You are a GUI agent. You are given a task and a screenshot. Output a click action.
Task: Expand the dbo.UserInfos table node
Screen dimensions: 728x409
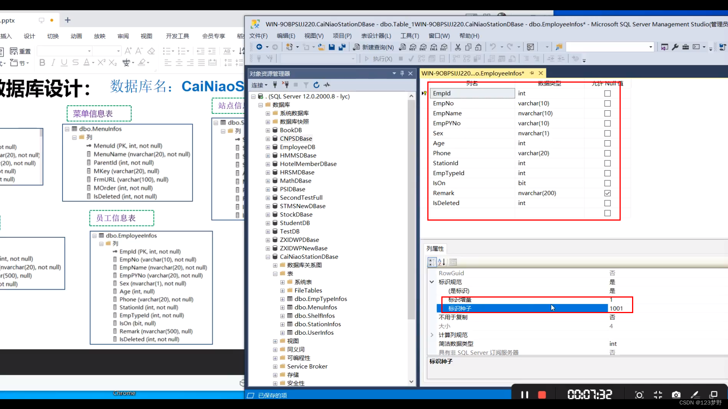pos(282,333)
